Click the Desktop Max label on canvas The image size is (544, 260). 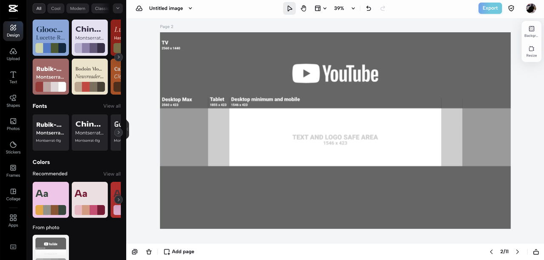(177, 99)
